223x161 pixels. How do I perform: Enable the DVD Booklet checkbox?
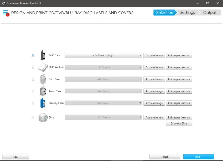coord(33,67)
